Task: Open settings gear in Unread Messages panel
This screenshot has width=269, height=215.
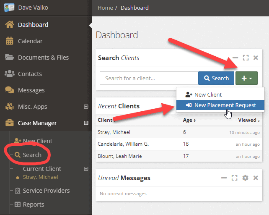Action: 245,178
